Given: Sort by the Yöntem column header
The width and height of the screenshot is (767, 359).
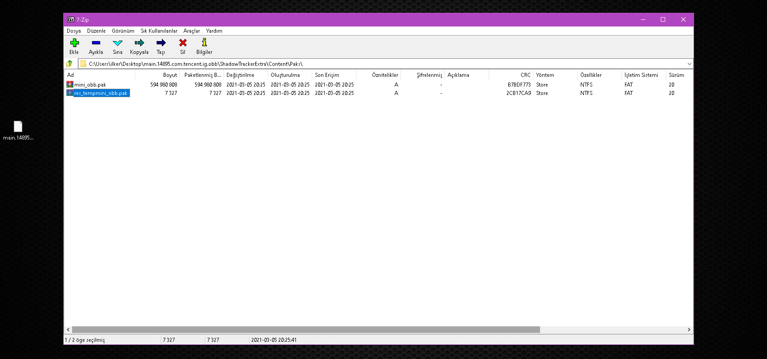Looking at the screenshot, I should point(556,75).
